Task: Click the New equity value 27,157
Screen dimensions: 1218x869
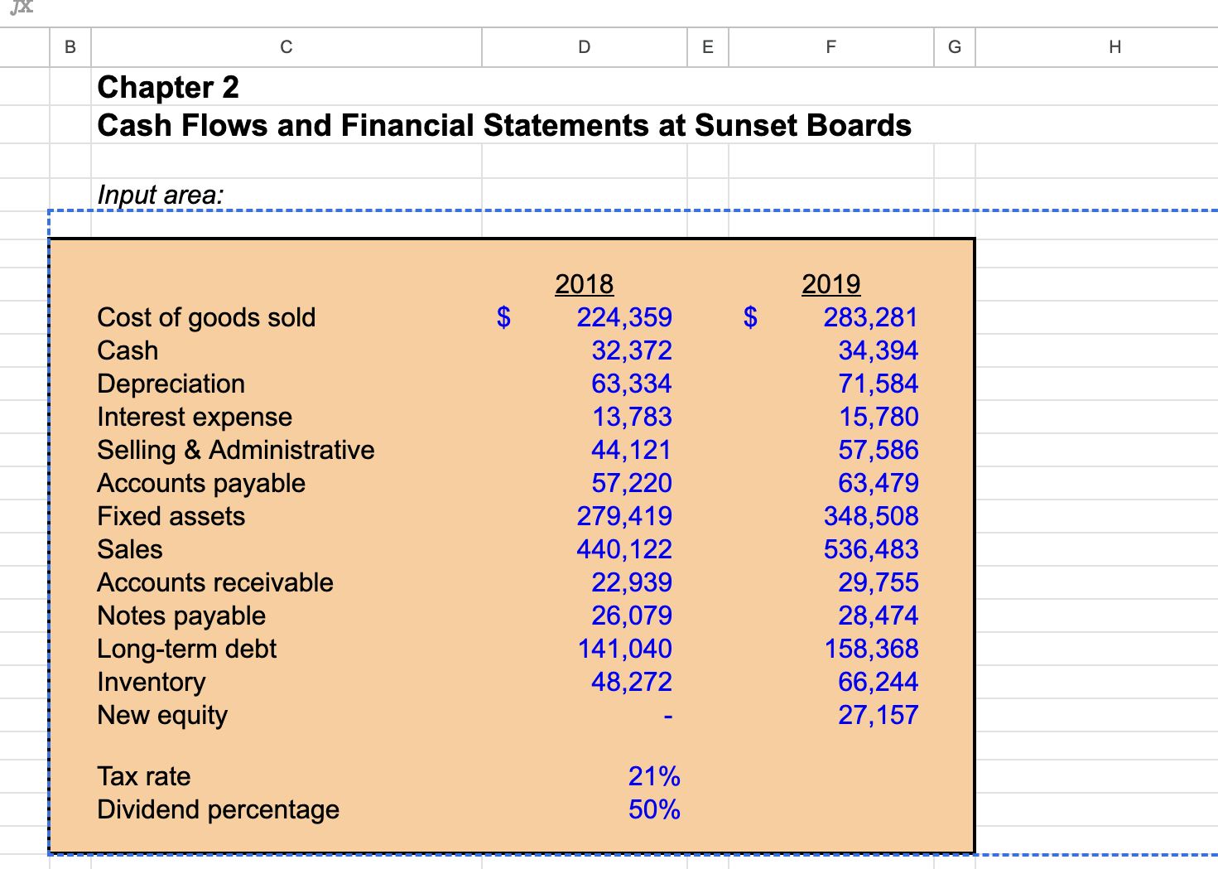Action: pyautogui.click(x=878, y=715)
